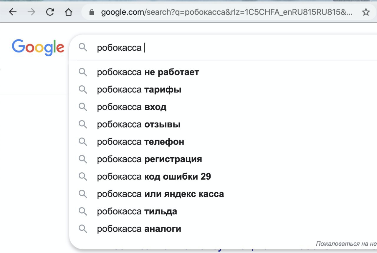The height and width of the screenshot is (253, 377).
Task: Click the padlock site info icon
Action: point(92,12)
